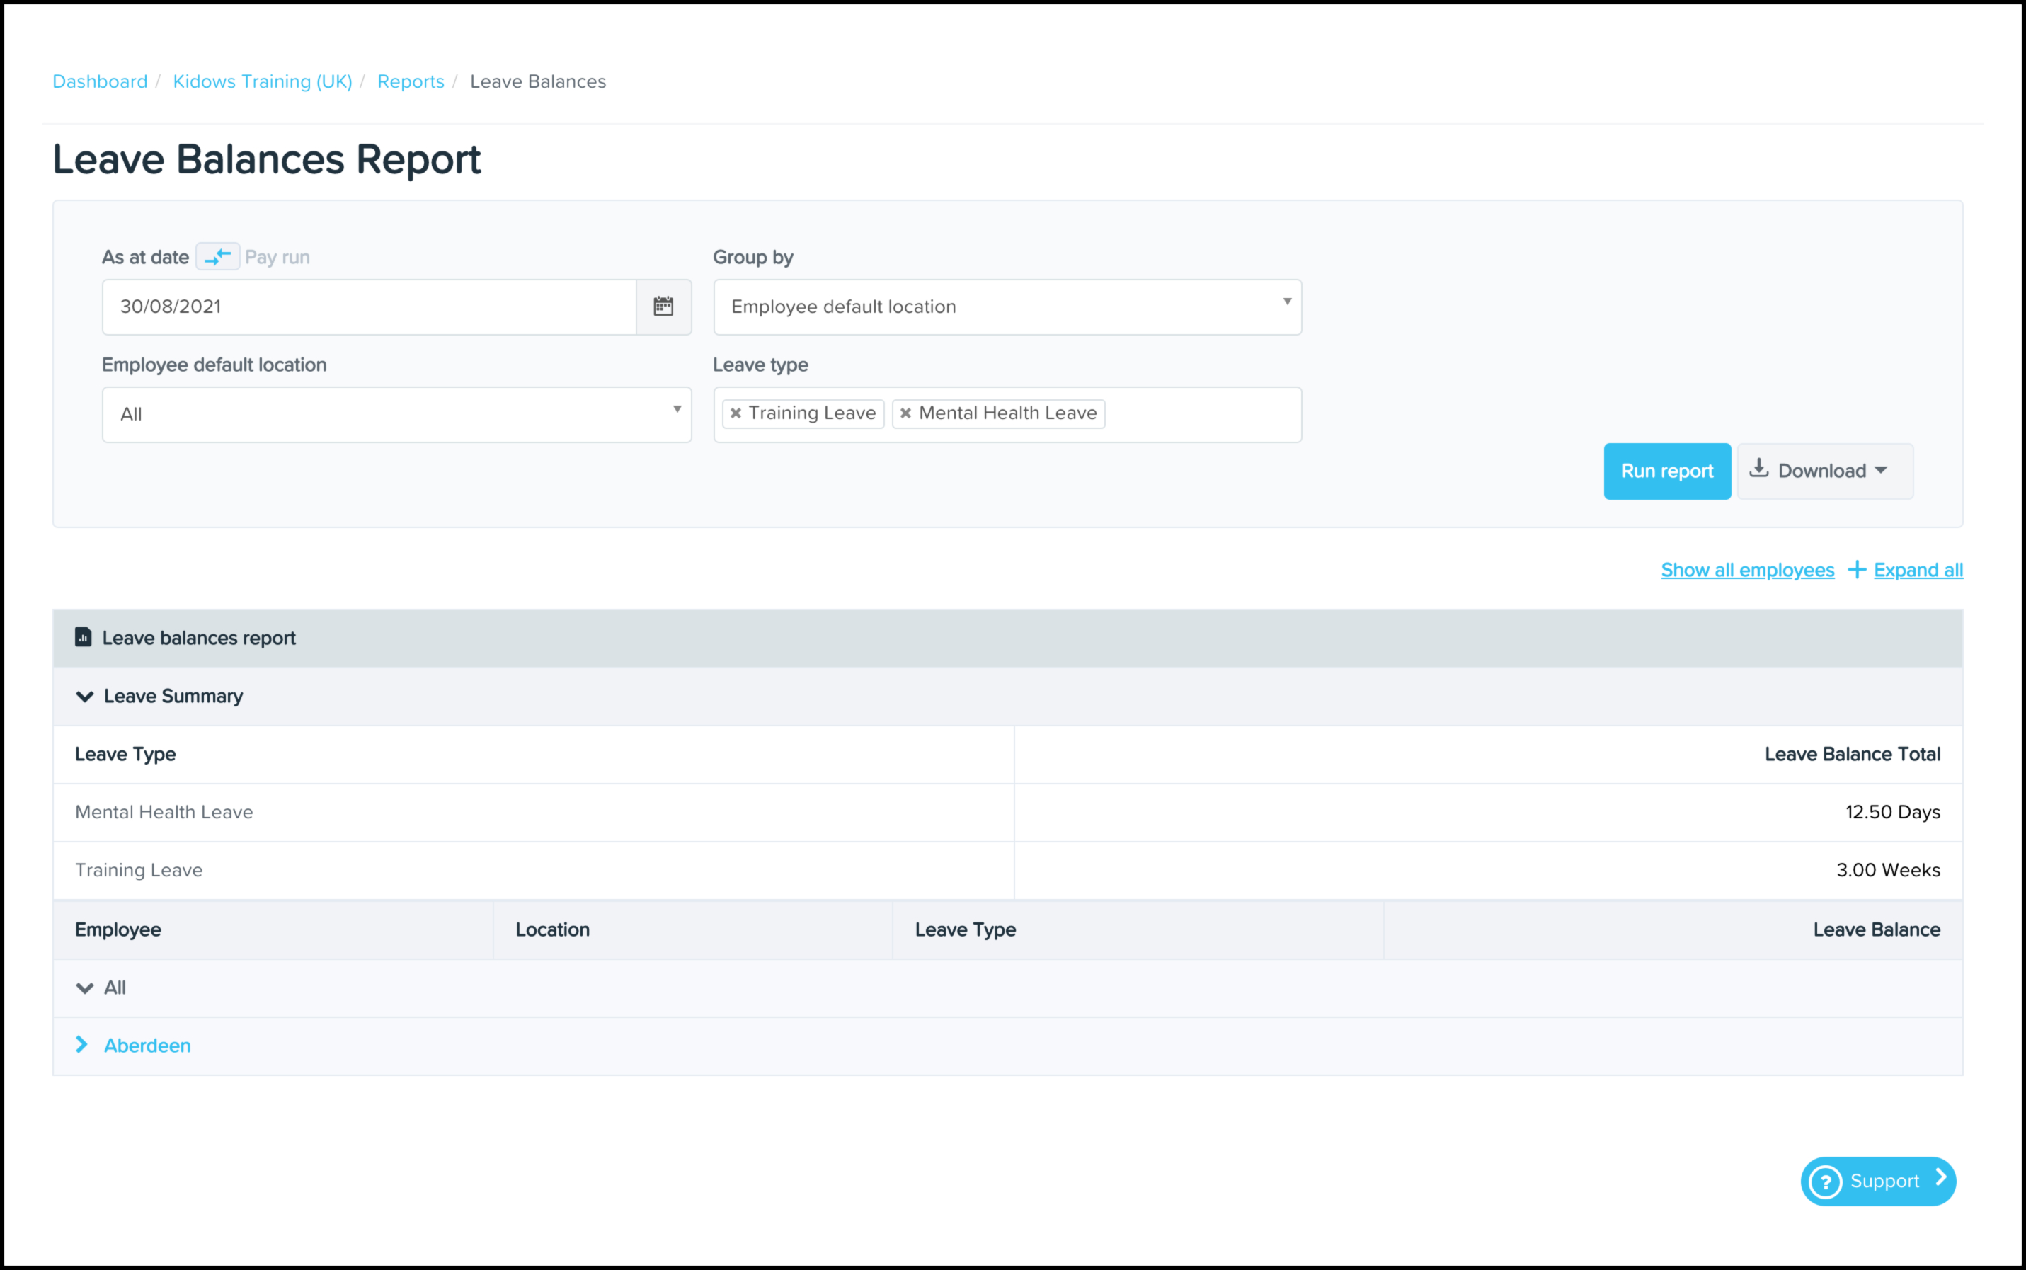The height and width of the screenshot is (1270, 2026).
Task: Open Kidows Training (UK) breadcrumb link
Action: click(262, 81)
